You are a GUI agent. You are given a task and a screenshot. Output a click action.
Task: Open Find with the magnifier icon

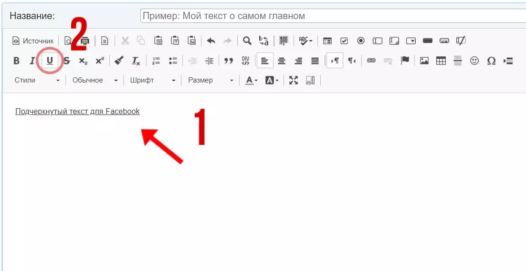tap(247, 41)
